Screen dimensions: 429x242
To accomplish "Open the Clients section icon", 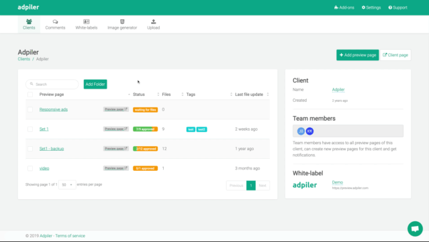I will pos(29,21).
